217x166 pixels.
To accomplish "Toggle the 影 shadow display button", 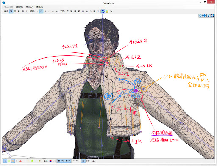I will (x=83, y=161).
